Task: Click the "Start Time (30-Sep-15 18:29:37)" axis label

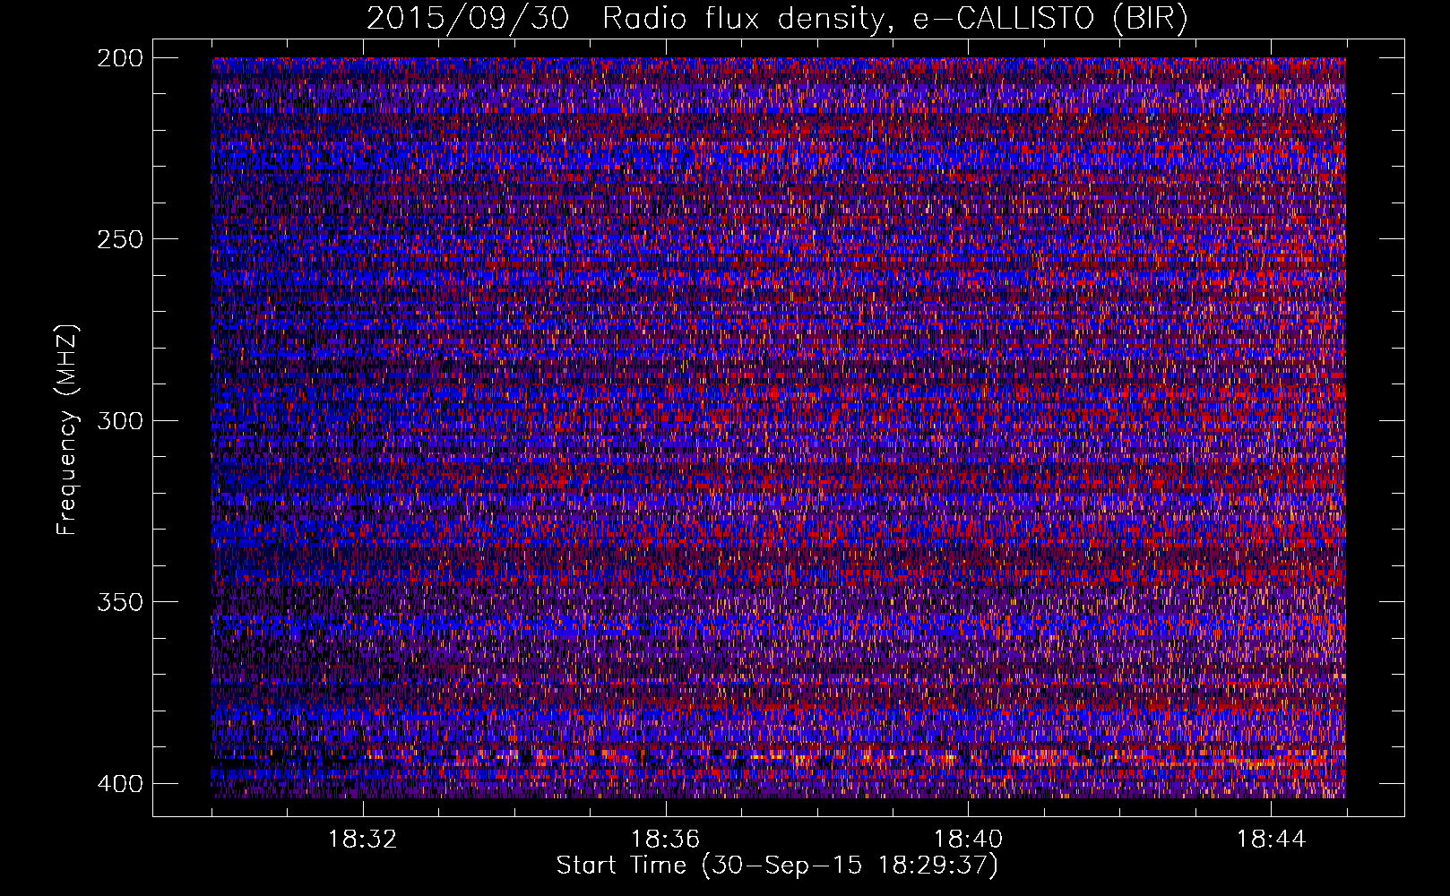Action: click(x=777, y=866)
